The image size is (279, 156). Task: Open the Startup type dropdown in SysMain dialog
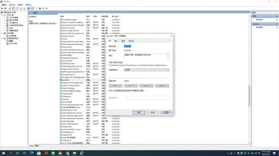(x=146, y=70)
